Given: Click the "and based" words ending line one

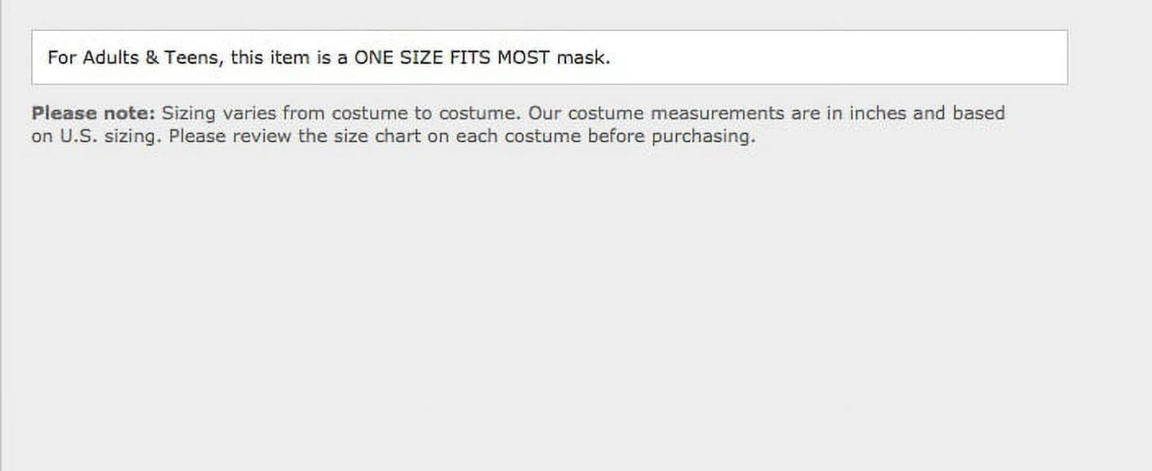Looking at the screenshot, I should click(x=959, y=113).
